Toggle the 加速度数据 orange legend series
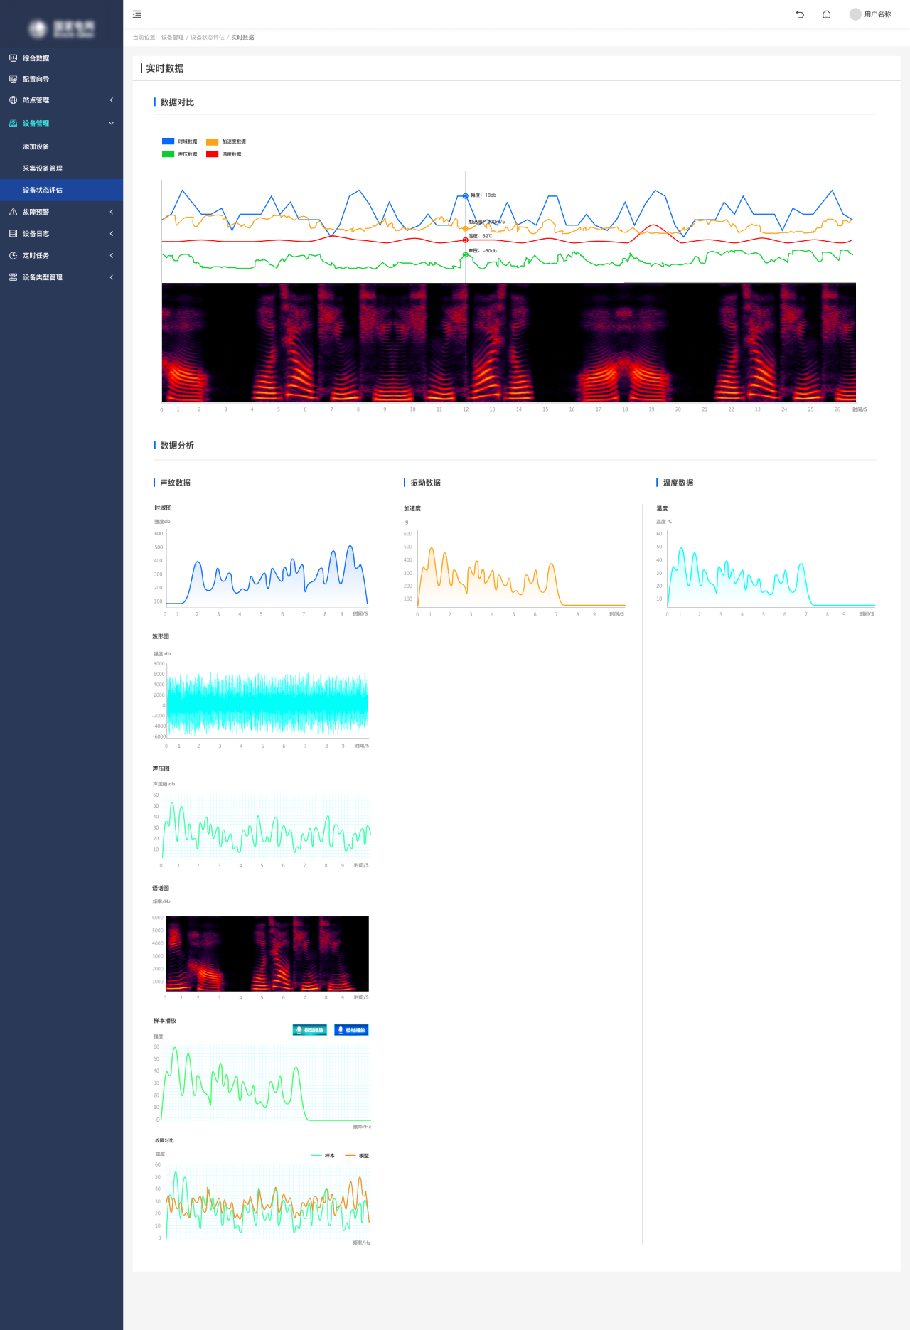The height and width of the screenshot is (1330, 910). [x=225, y=141]
